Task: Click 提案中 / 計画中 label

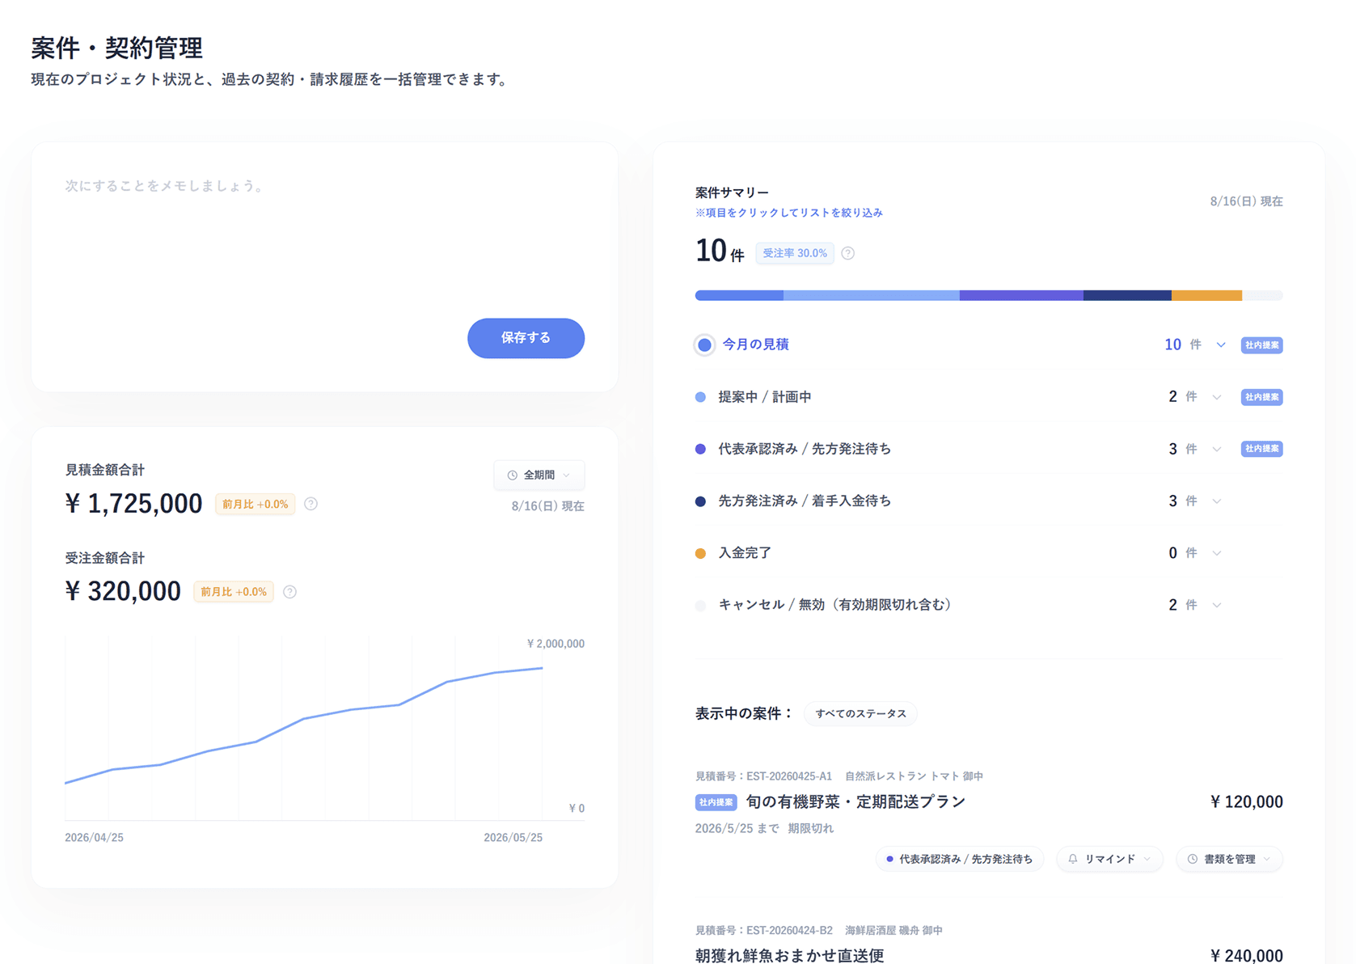Action: pyautogui.click(x=765, y=397)
